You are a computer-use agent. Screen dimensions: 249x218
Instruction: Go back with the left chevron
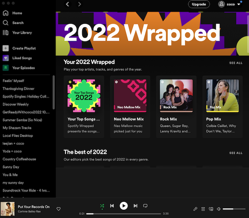68,4
